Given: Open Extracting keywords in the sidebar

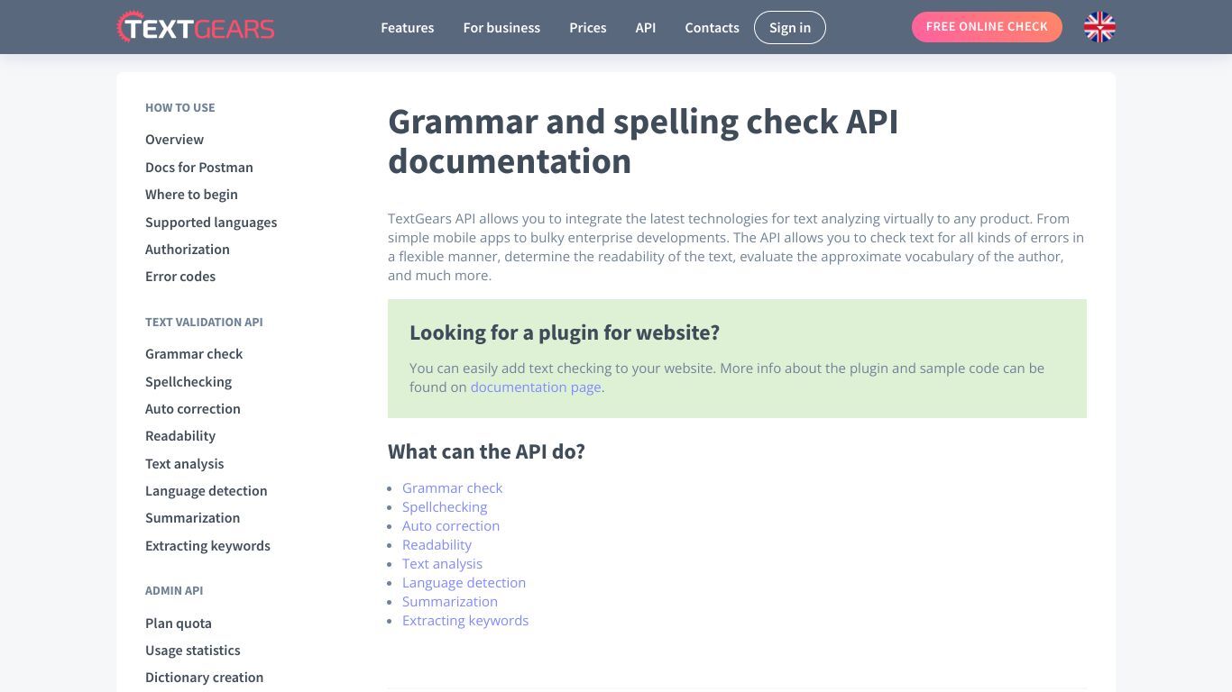Looking at the screenshot, I should pyautogui.click(x=207, y=546).
